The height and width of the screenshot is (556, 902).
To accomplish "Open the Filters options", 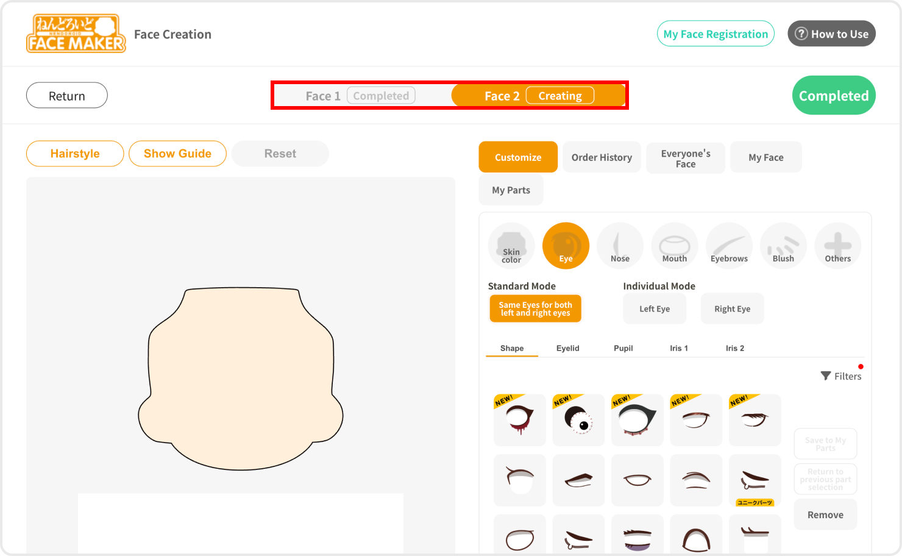I will pyautogui.click(x=841, y=376).
